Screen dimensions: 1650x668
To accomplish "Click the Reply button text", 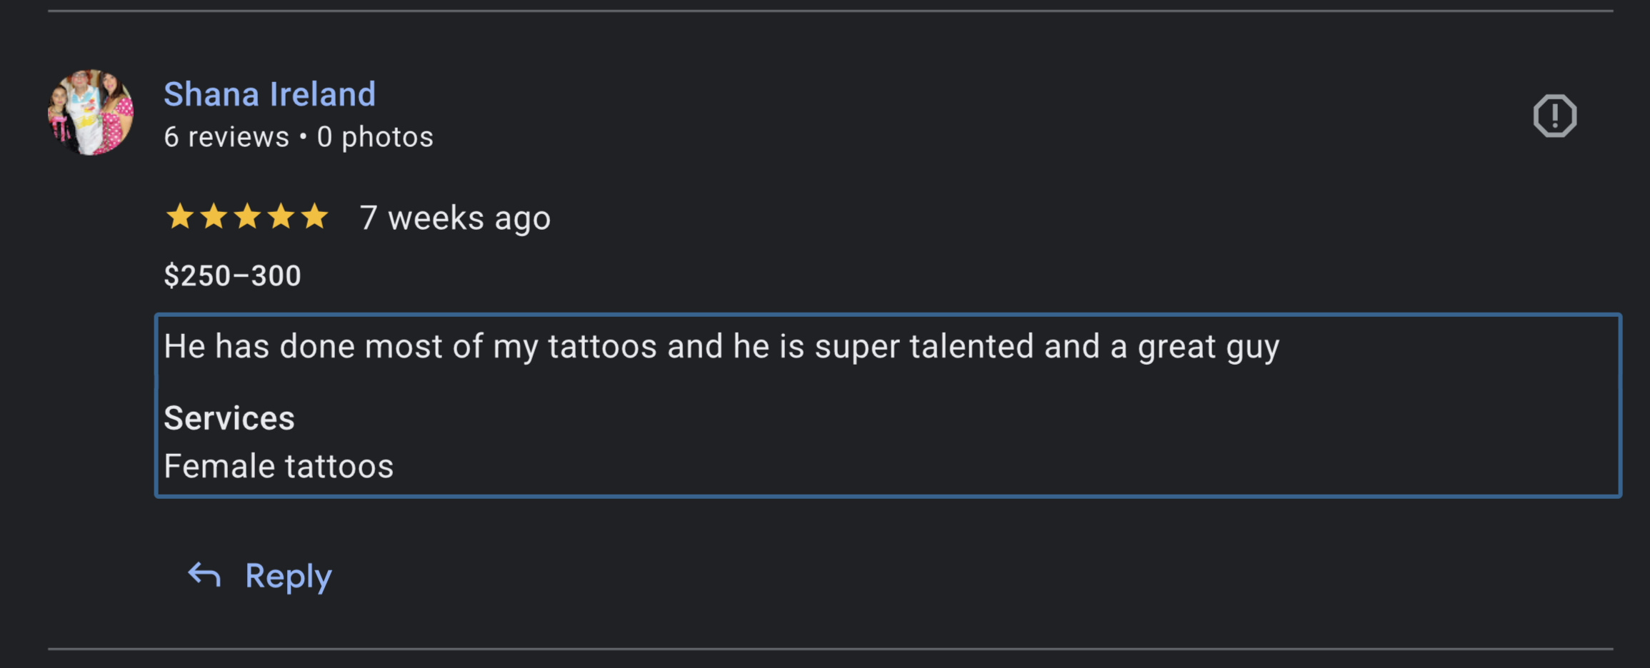I will click(x=289, y=576).
